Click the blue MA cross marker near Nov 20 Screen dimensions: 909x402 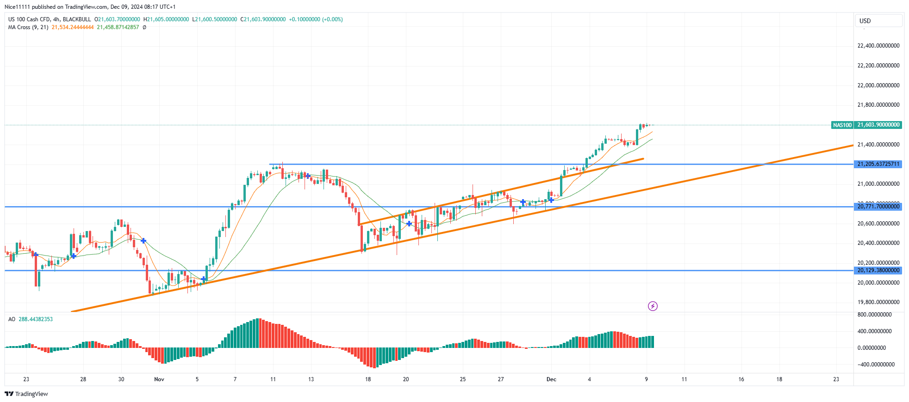(x=409, y=224)
